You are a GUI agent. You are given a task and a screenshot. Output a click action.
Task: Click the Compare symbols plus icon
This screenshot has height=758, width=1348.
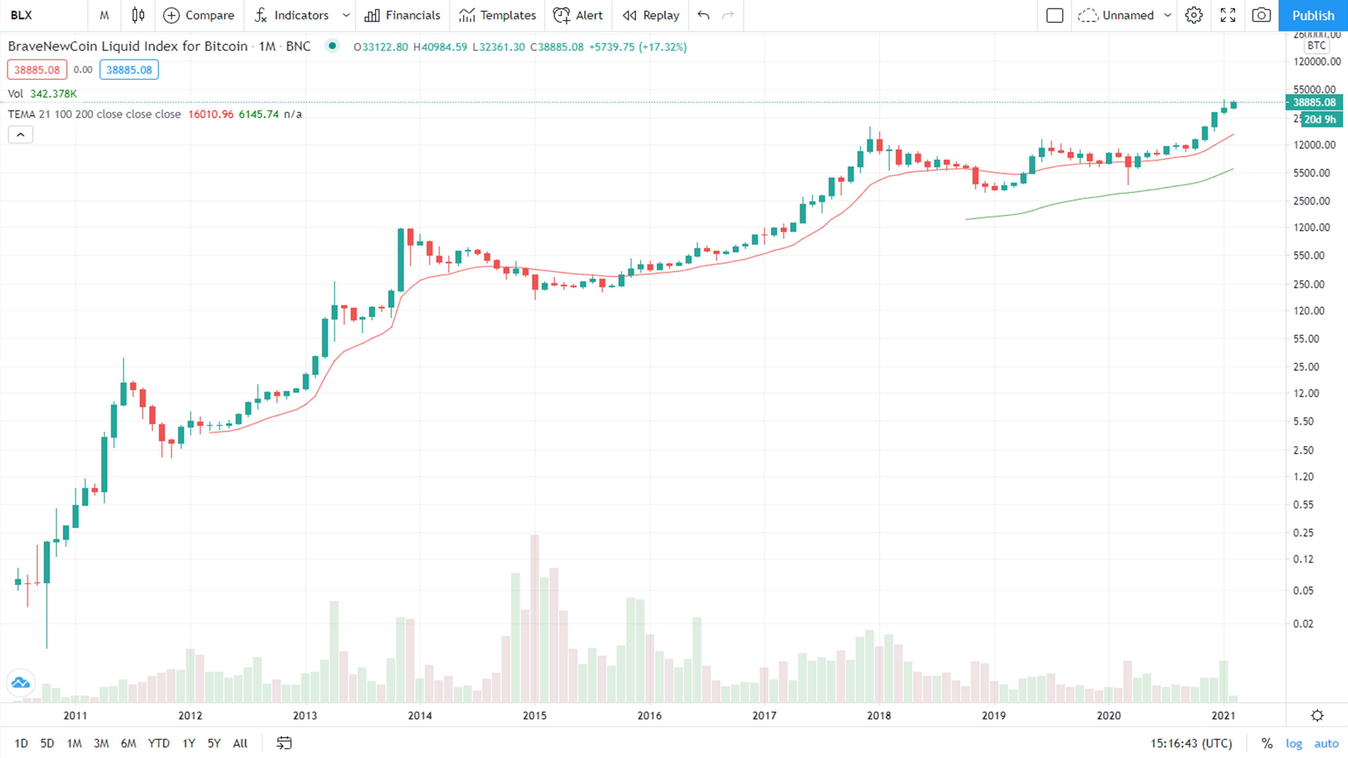click(171, 15)
